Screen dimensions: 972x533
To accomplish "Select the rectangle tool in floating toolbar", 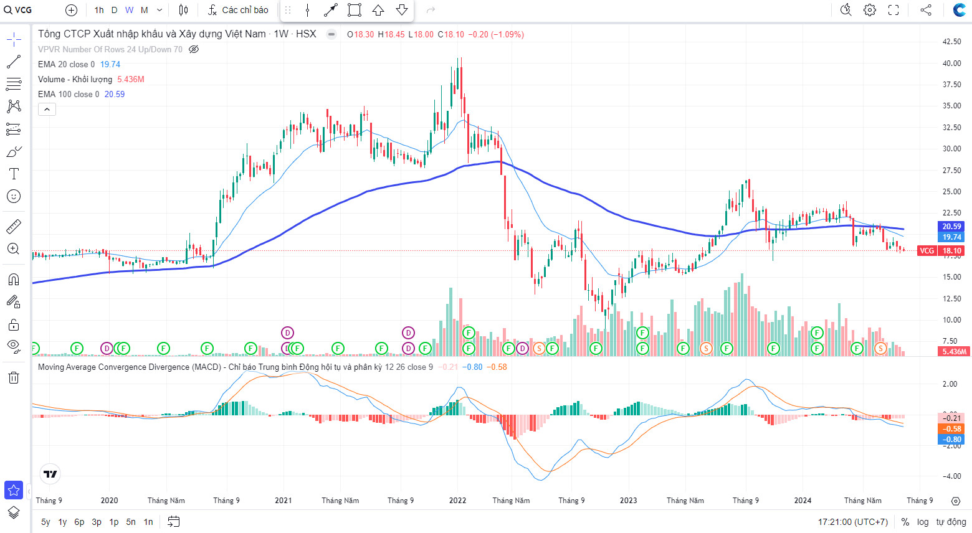I will click(355, 10).
